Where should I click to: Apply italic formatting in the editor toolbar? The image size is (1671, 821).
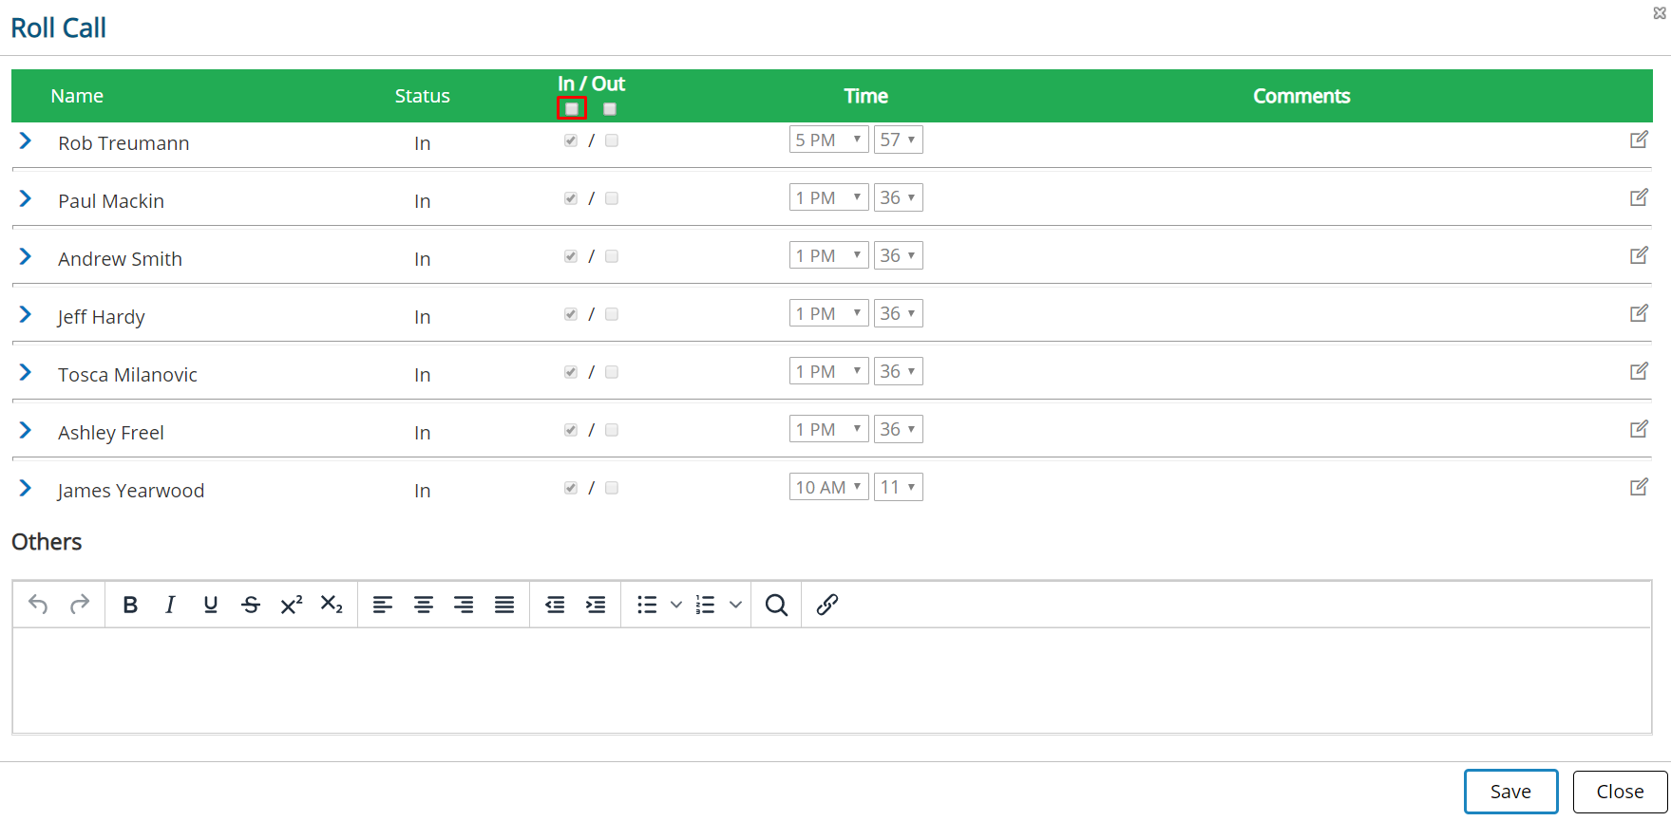click(x=170, y=605)
